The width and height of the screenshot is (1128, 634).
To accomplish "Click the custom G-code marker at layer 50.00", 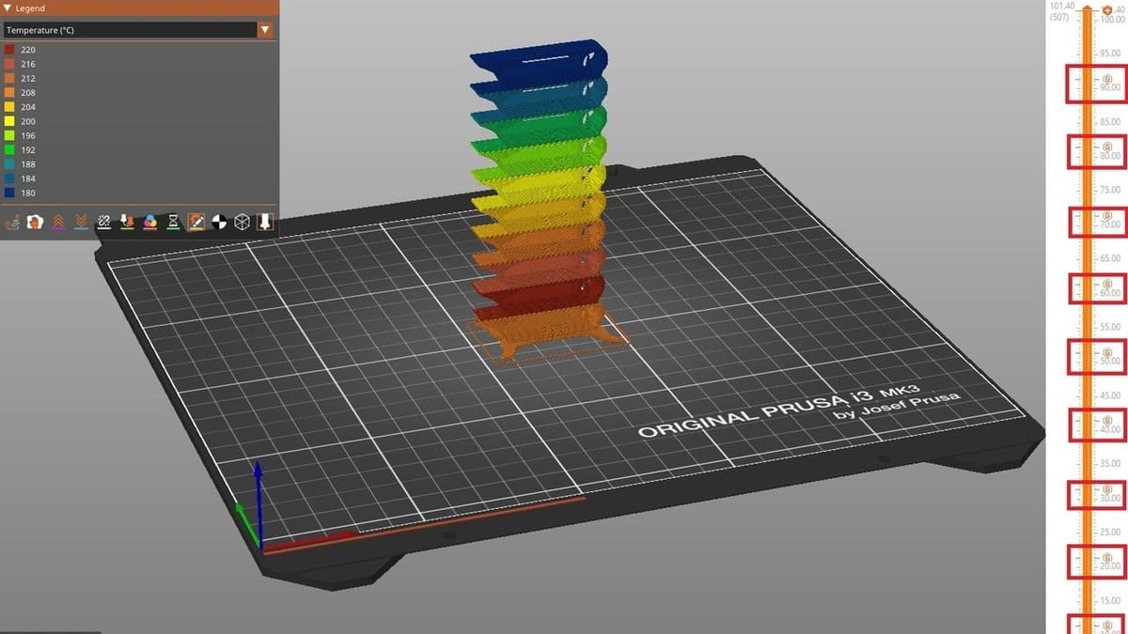I will tap(1106, 352).
